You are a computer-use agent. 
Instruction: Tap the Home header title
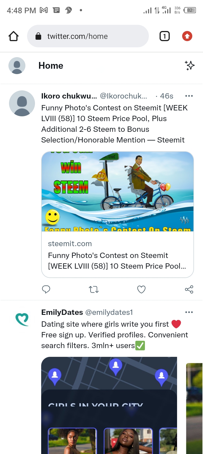click(51, 66)
